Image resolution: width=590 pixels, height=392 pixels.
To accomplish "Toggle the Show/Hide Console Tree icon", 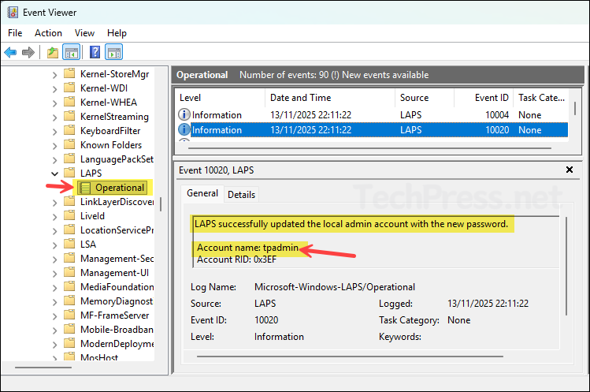I will pos(71,53).
